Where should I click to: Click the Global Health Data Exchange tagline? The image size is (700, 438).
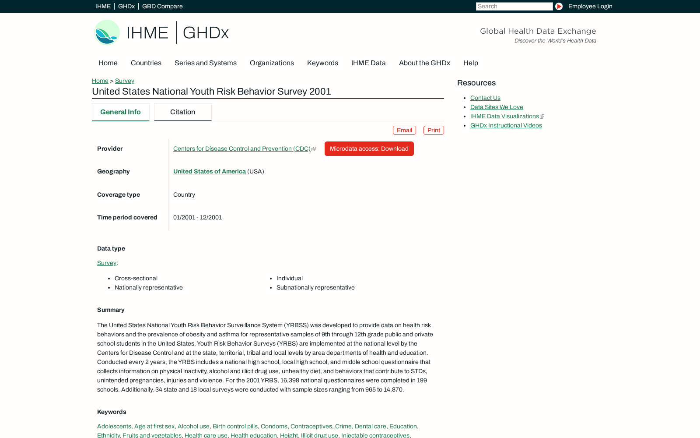(538, 31)
